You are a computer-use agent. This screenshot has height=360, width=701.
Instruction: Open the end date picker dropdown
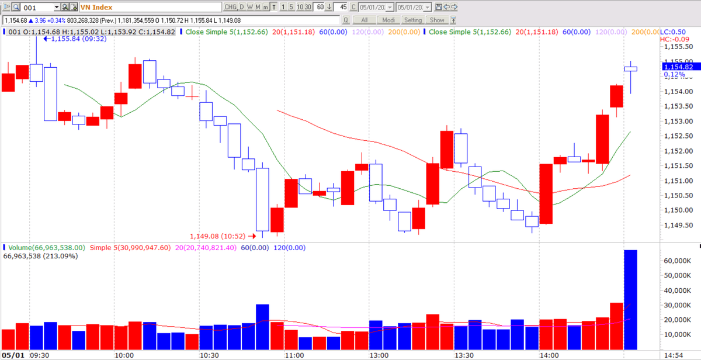[428, 7]
